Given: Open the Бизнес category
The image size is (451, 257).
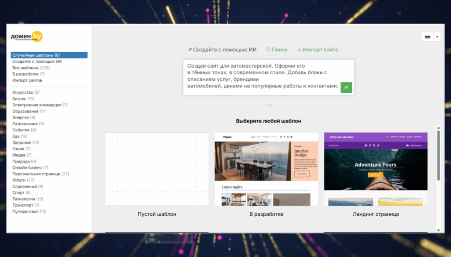Looking at the screenshot, I should pos(19,99).
